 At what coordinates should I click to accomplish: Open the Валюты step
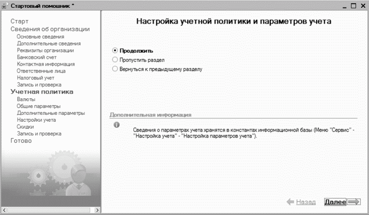click(x=26, y=99)
